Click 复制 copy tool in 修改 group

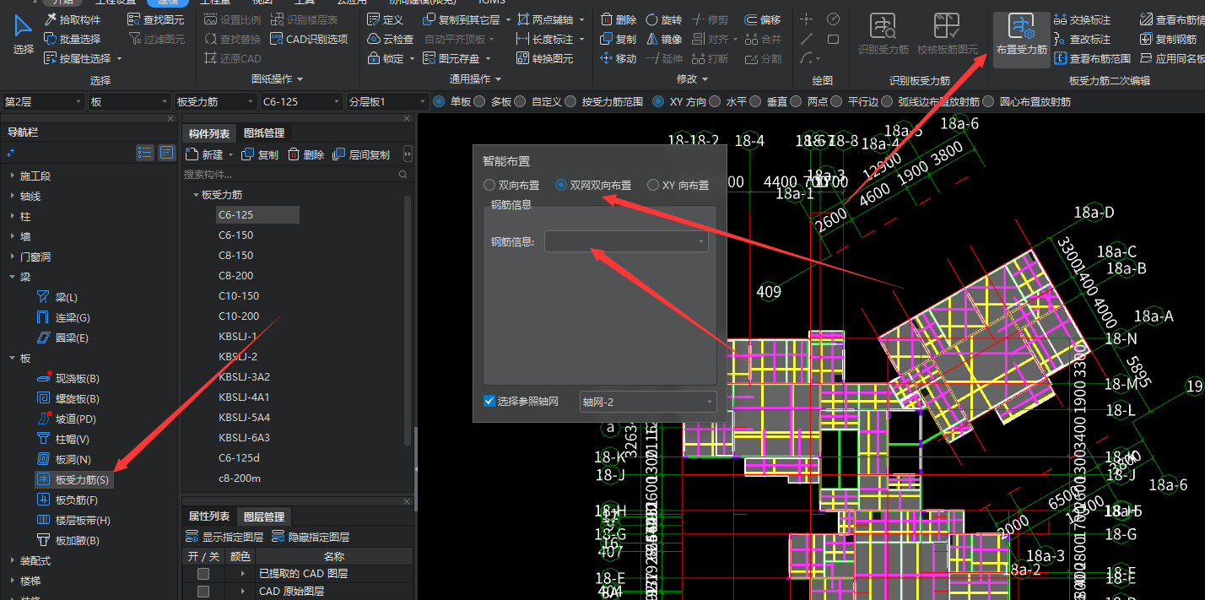619,39
